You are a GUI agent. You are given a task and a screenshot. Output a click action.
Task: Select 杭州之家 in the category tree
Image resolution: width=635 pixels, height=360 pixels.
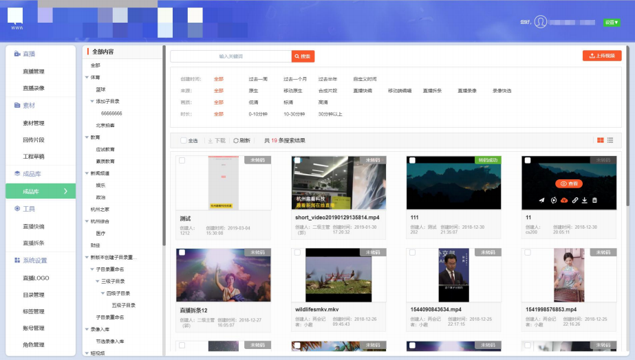pos(100,210)
